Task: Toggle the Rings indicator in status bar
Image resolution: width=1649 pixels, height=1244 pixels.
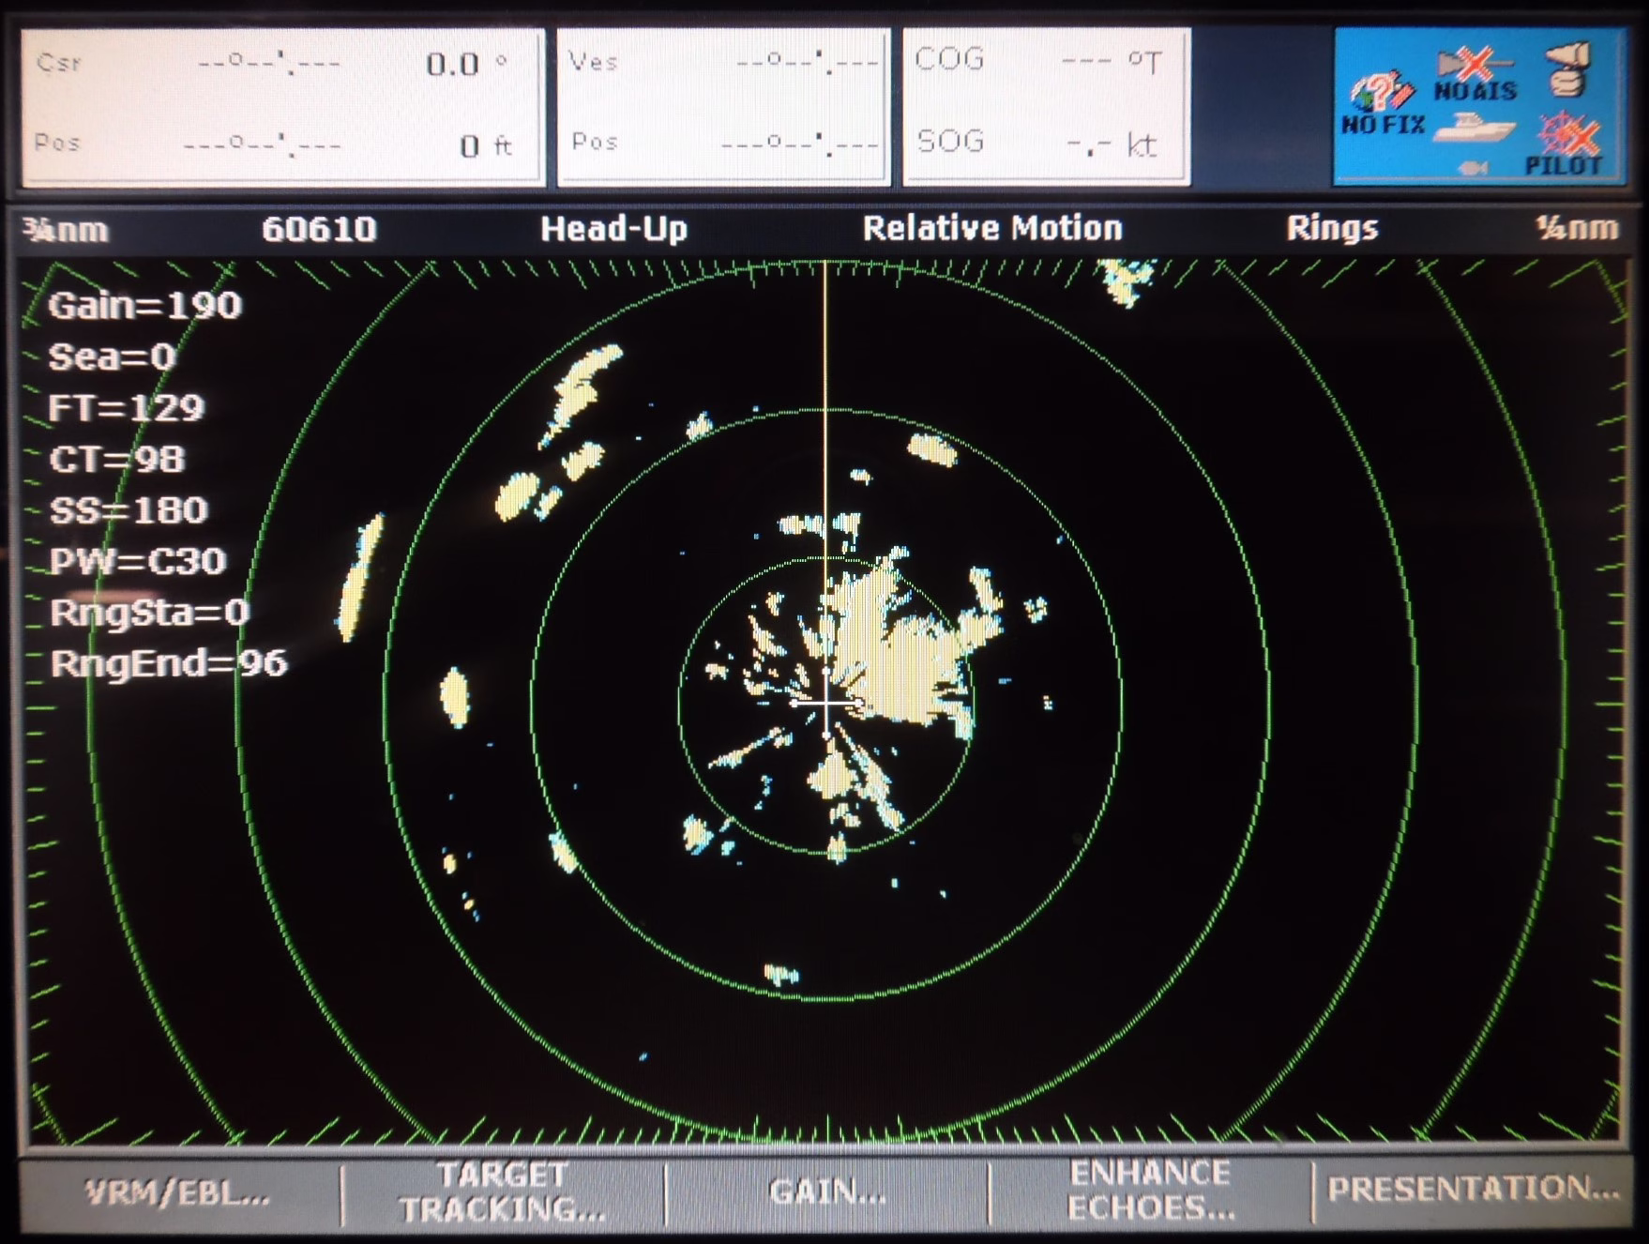Action: click(x=1331, y=228)
